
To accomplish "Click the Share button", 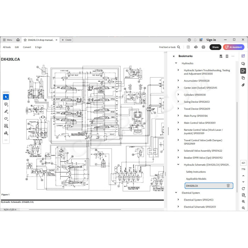I will (x=215, y=47).
